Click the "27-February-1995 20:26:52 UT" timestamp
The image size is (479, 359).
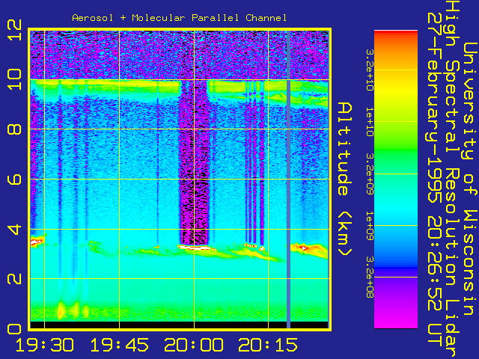coord(435,179)
